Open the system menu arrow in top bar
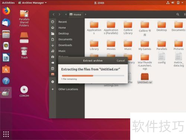The image size is (186, 140). (182, 3)
